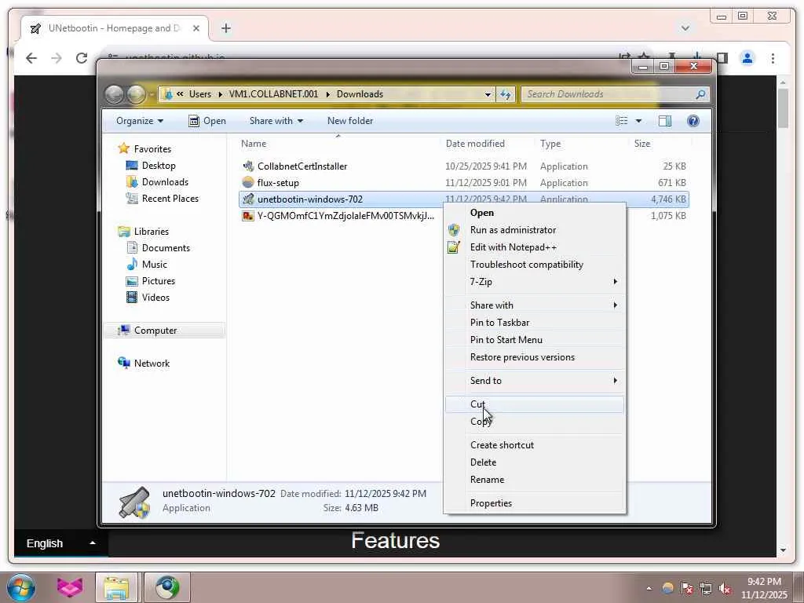The width and height of the screenshot is (804, 603).
Task: Click the unetbootin-windows-702 file icon in list
Action: click(x=248, y=199)
